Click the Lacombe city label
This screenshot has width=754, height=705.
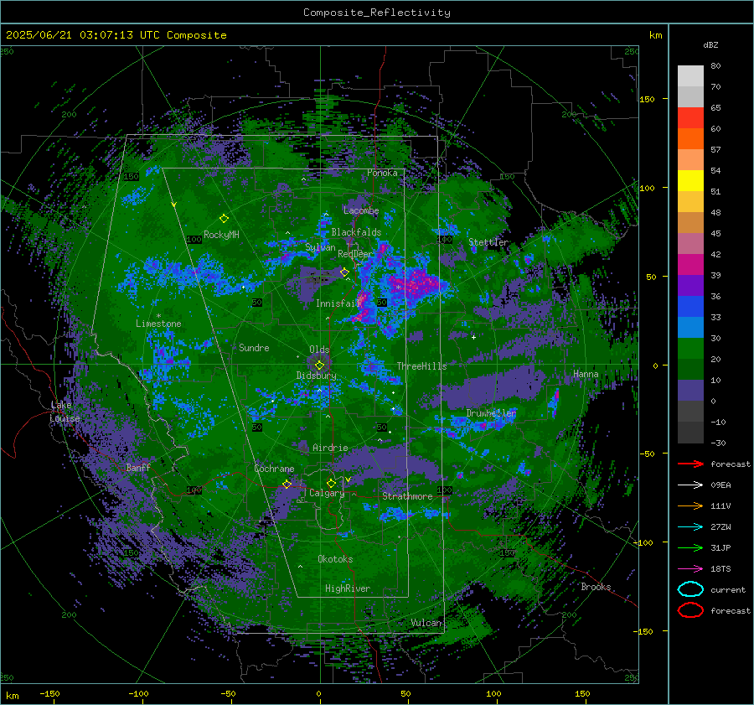pos(361,210)
